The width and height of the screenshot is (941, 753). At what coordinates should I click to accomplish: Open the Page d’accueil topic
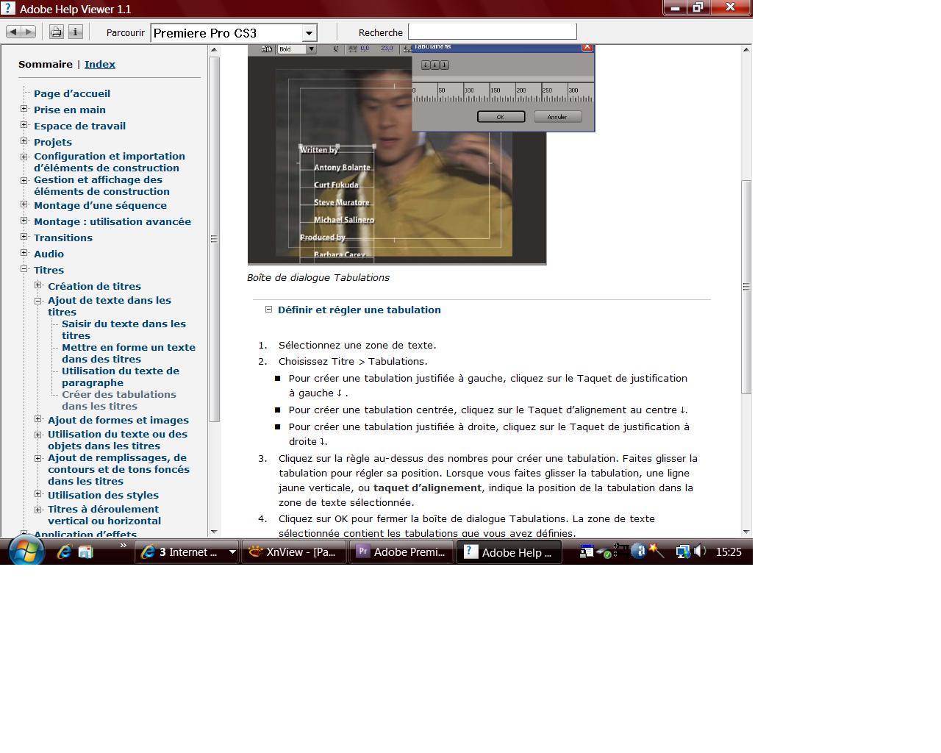pos(72,93)
